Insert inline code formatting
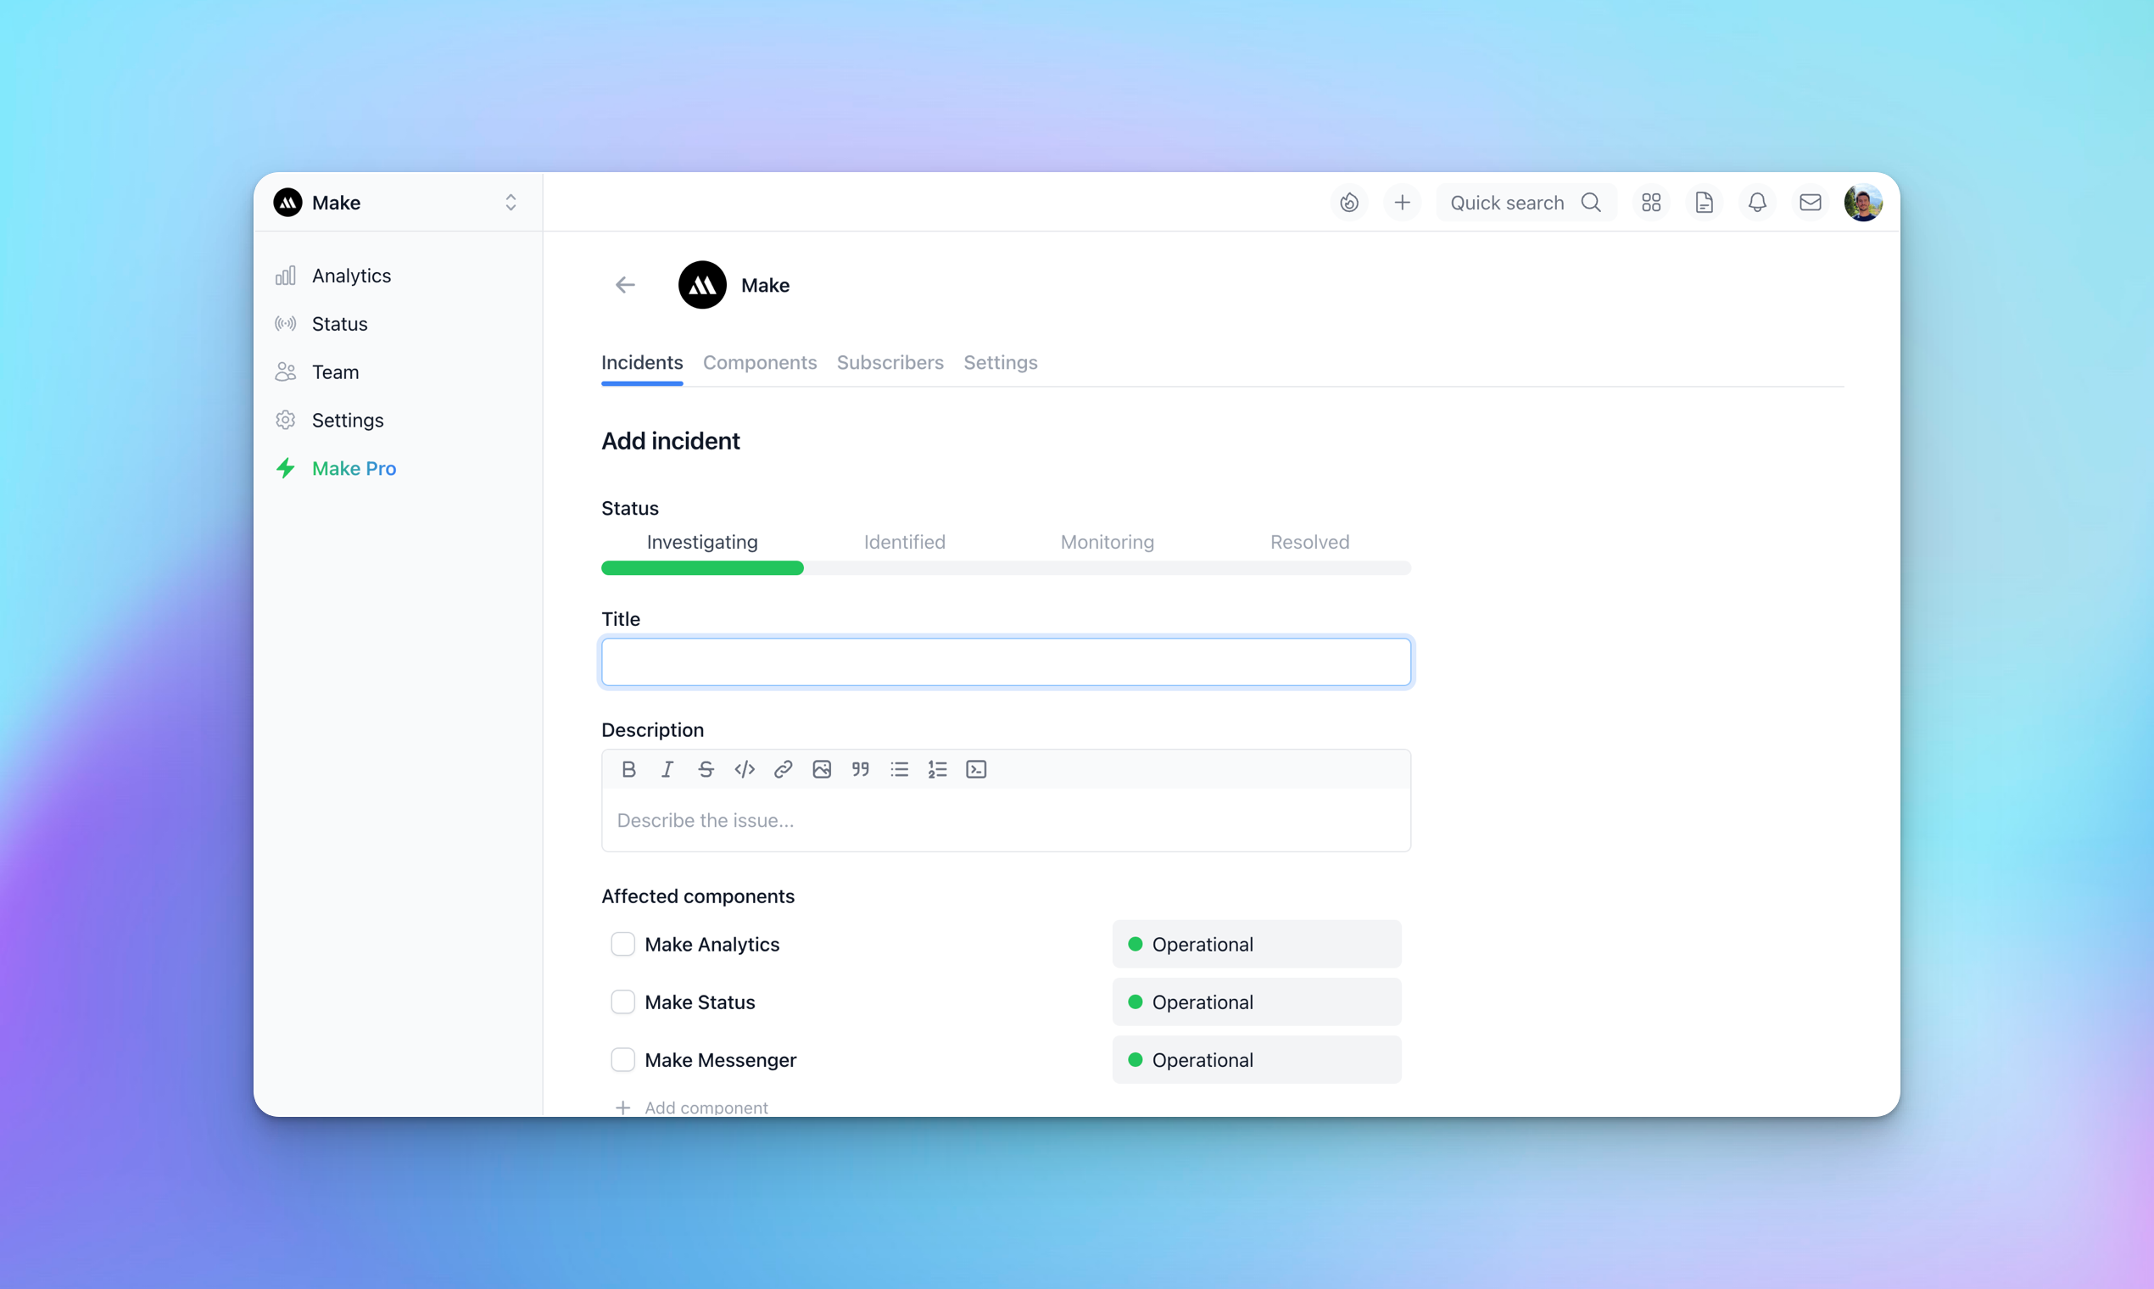This screenshot has width=2154, height=1289. coord(745,769)
